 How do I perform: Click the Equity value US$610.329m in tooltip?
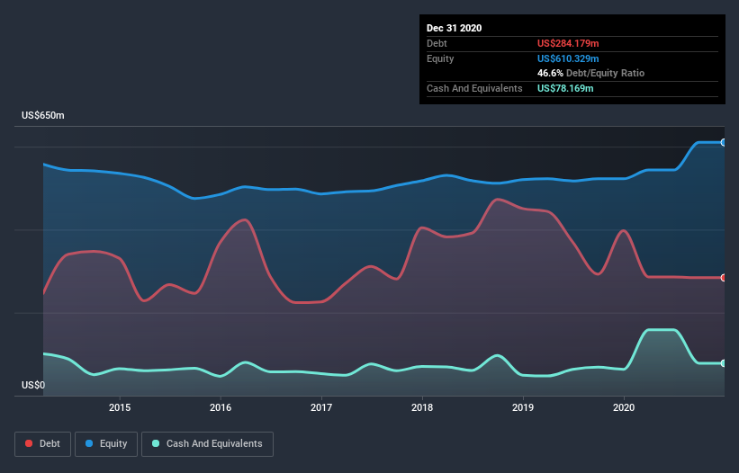tap(568, 58)
